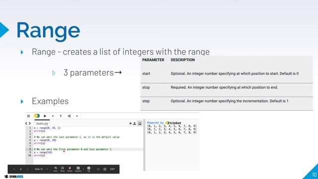Open the trinket hamburger menu
Viewport: 318px width, 179px height.
point(28,116)
